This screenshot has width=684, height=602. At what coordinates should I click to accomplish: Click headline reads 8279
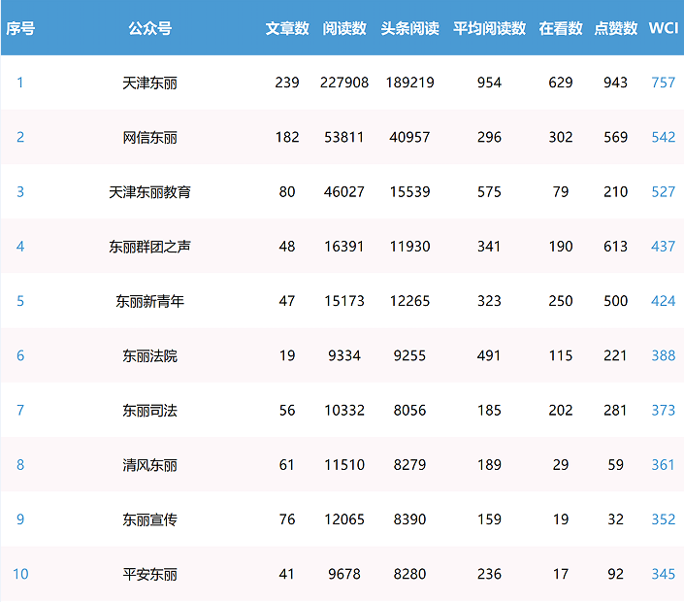(409, 465)
